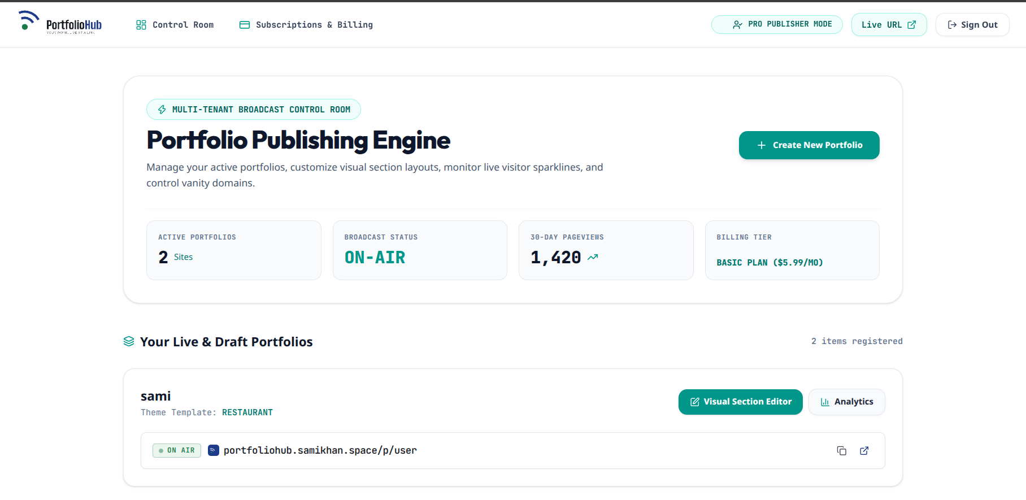Open Visual Section Editor for sami
The height and width of the screenshot is (500, 1026).
(741, 402)
